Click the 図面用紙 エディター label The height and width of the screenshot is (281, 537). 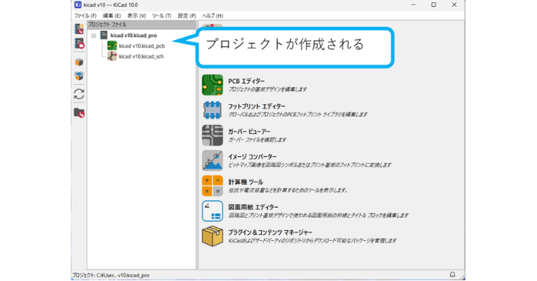(x=253, y=207)
